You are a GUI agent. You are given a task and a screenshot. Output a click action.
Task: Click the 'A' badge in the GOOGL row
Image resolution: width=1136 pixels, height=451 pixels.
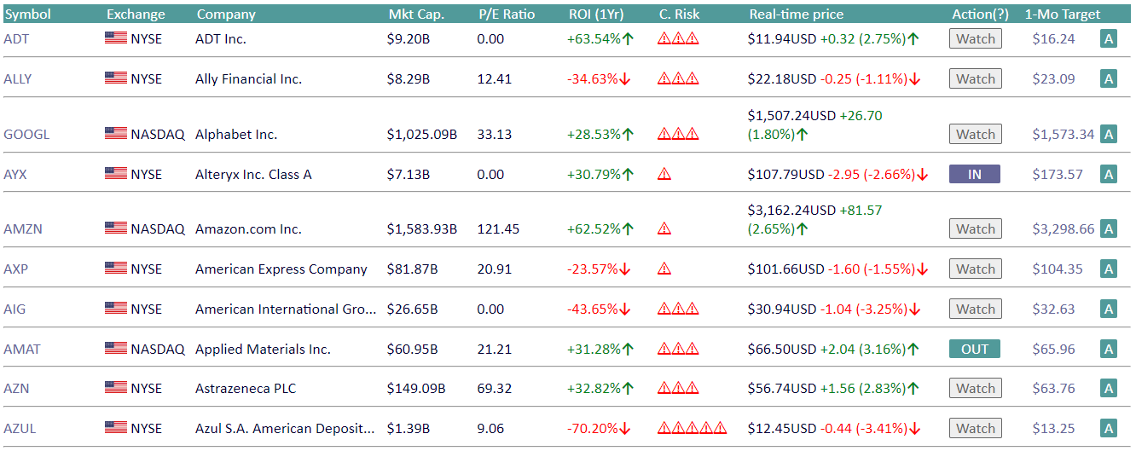pyautogui.click(x=1108, y=134)
